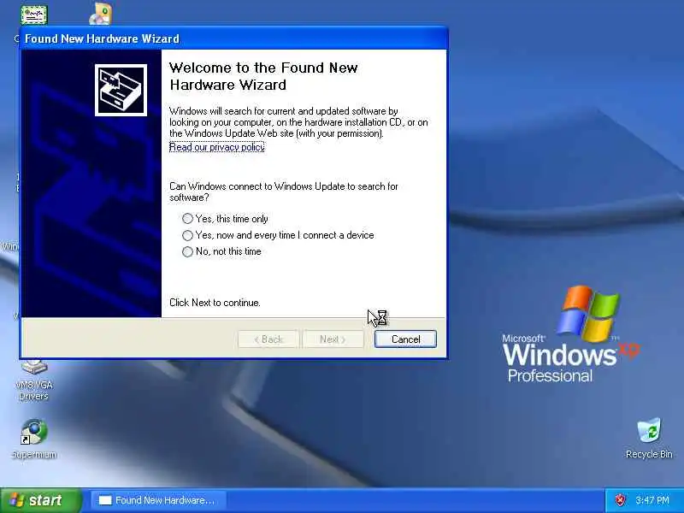
Task: Click the Cancel button in the wizard
Action: (405, 339)
